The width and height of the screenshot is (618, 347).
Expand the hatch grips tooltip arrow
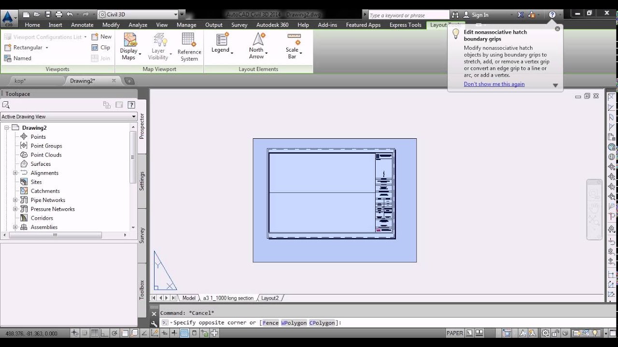(x=555, y=85)
